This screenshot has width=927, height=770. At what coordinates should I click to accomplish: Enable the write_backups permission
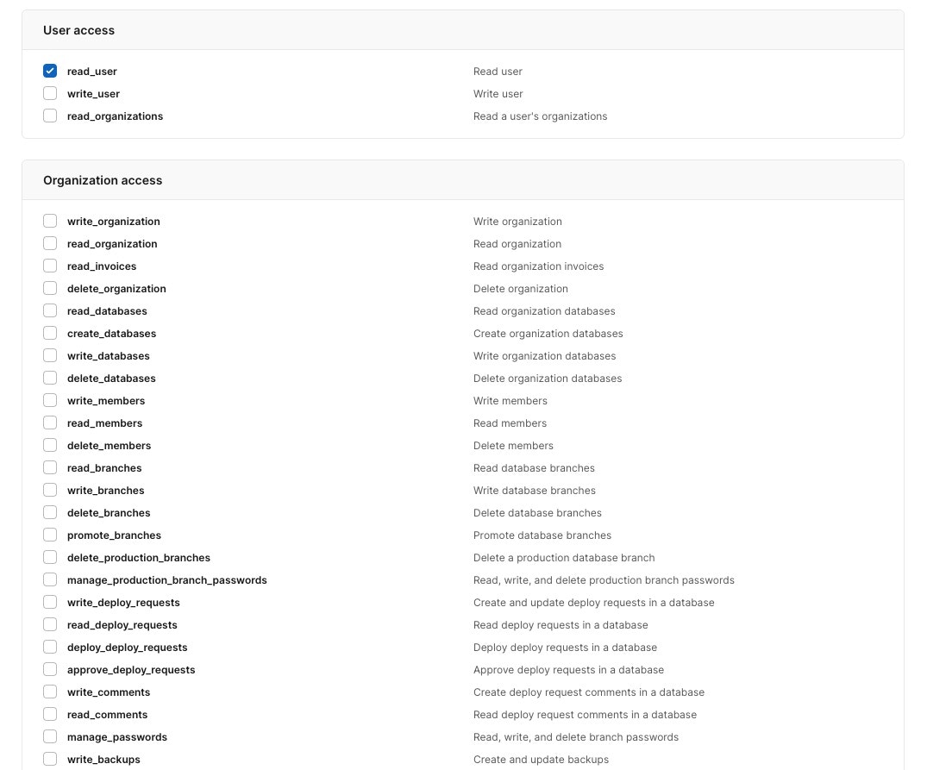50,759
